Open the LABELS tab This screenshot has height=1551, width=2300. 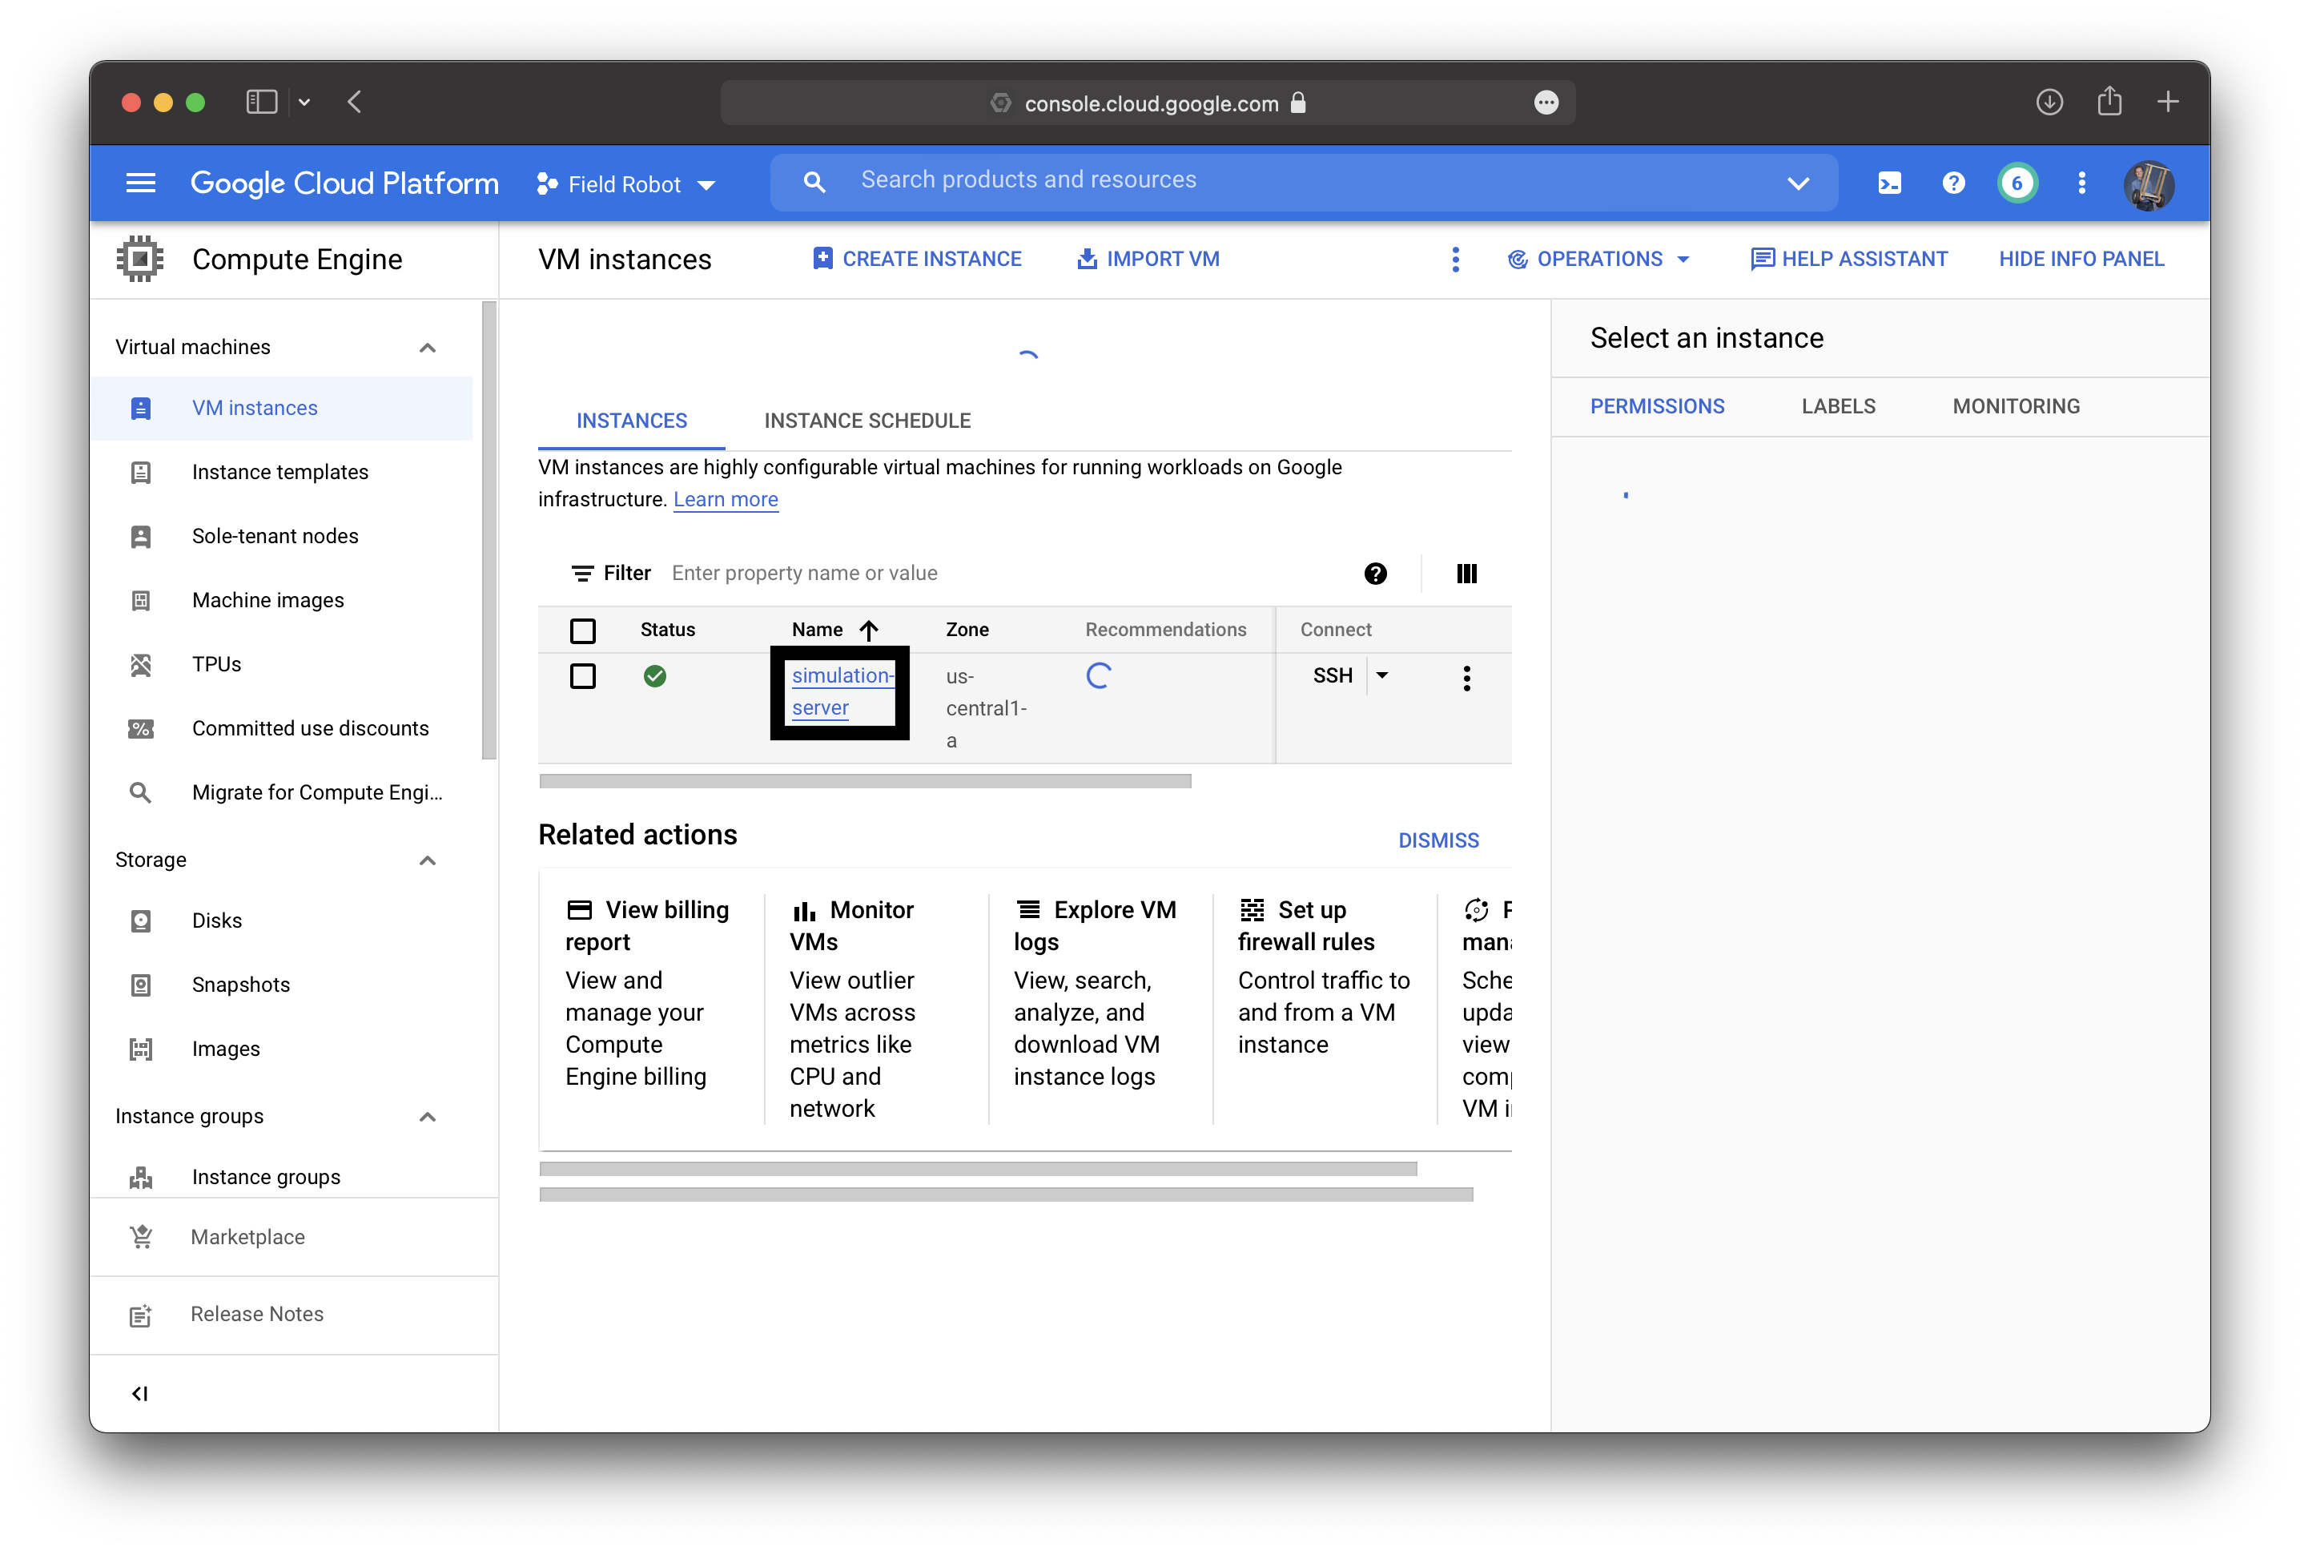pyautogui.click(x=1837, y=406)
